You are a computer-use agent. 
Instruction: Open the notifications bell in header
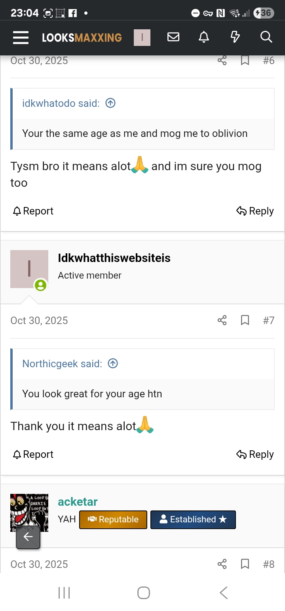[x=204, y=37]
